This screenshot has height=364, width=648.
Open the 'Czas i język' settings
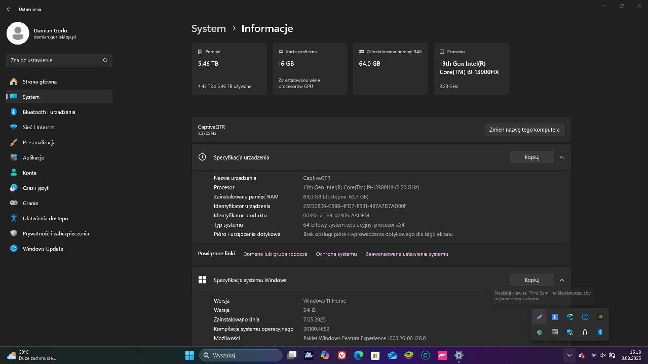point(59,188)
